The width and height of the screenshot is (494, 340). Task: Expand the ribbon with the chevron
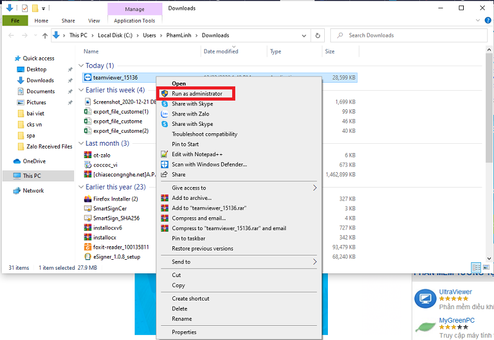pyautogui.click(x=478, y=20)
